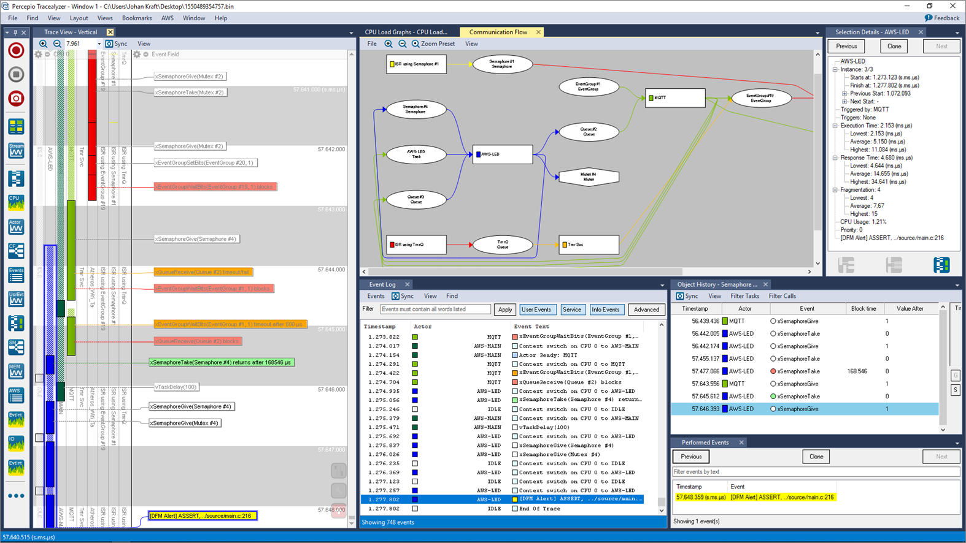The height and width of the screenshot is (543, 966).
Task: Collapse the Instance: 3/3 tree node
Action: (835, 69)
